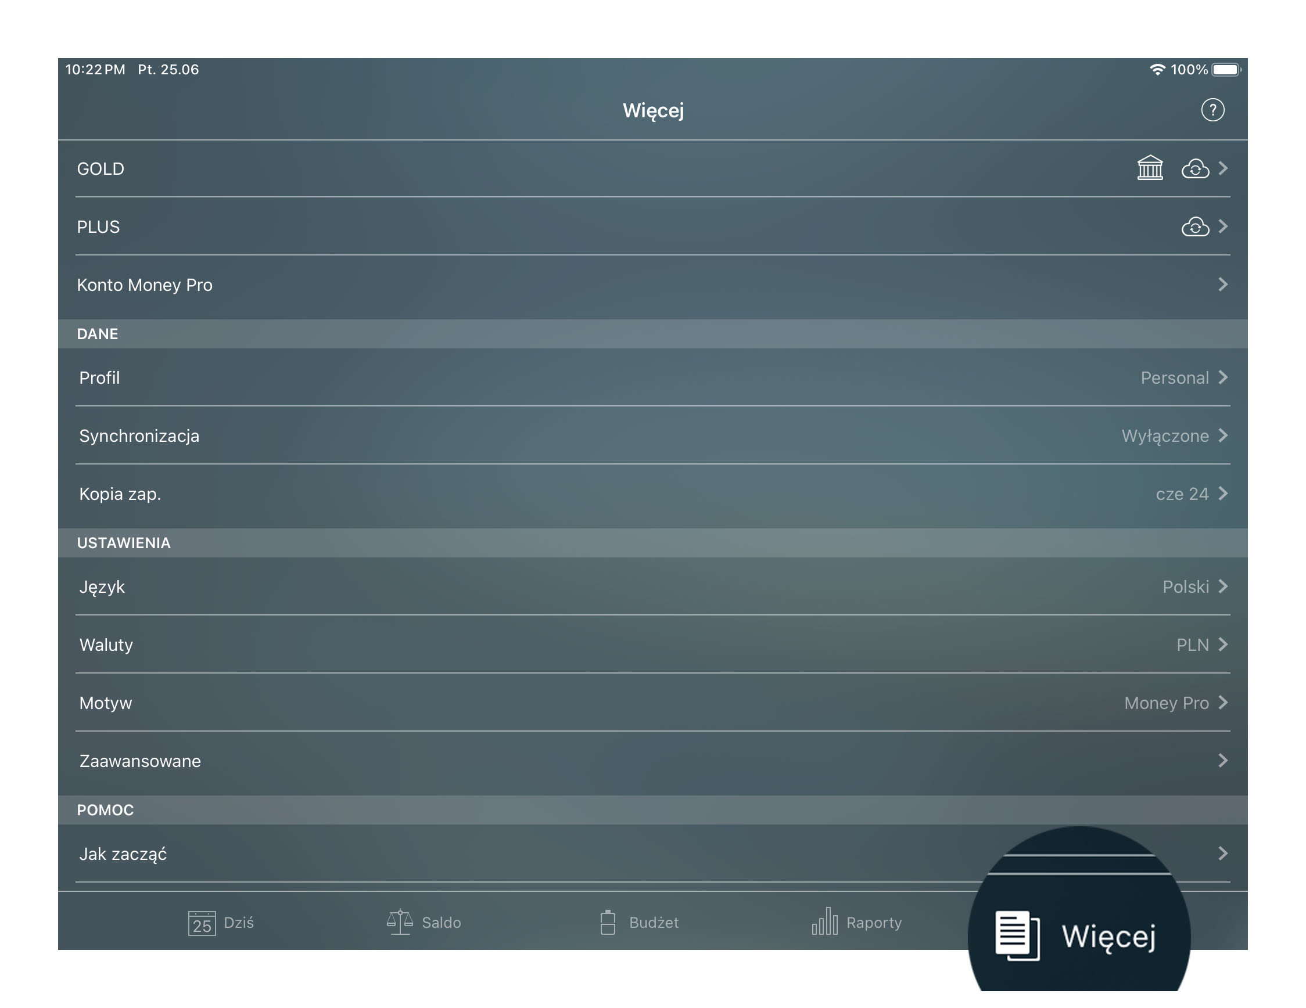
Task: Open Jak zacząć help section
Action: click(654, 854)
